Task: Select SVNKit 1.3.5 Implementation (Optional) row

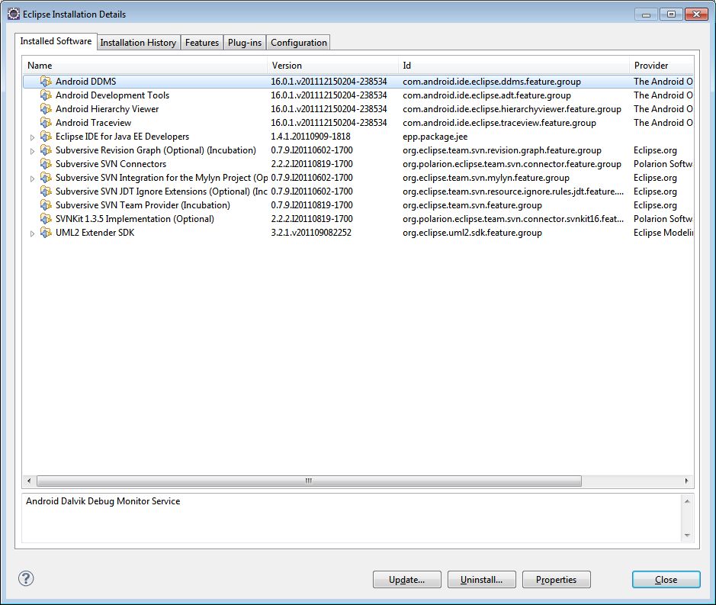Action: 358,218
